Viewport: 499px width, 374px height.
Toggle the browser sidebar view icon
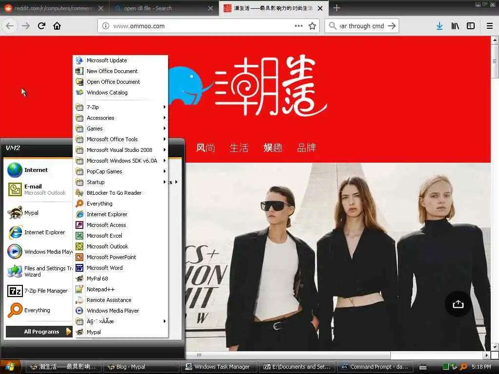(471, 26)
